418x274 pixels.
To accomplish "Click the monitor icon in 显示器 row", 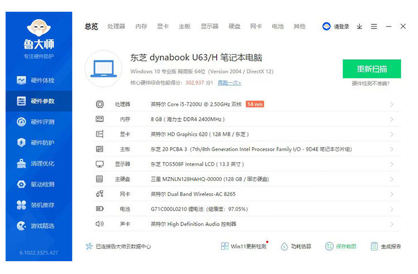I will tap(100, 164).
